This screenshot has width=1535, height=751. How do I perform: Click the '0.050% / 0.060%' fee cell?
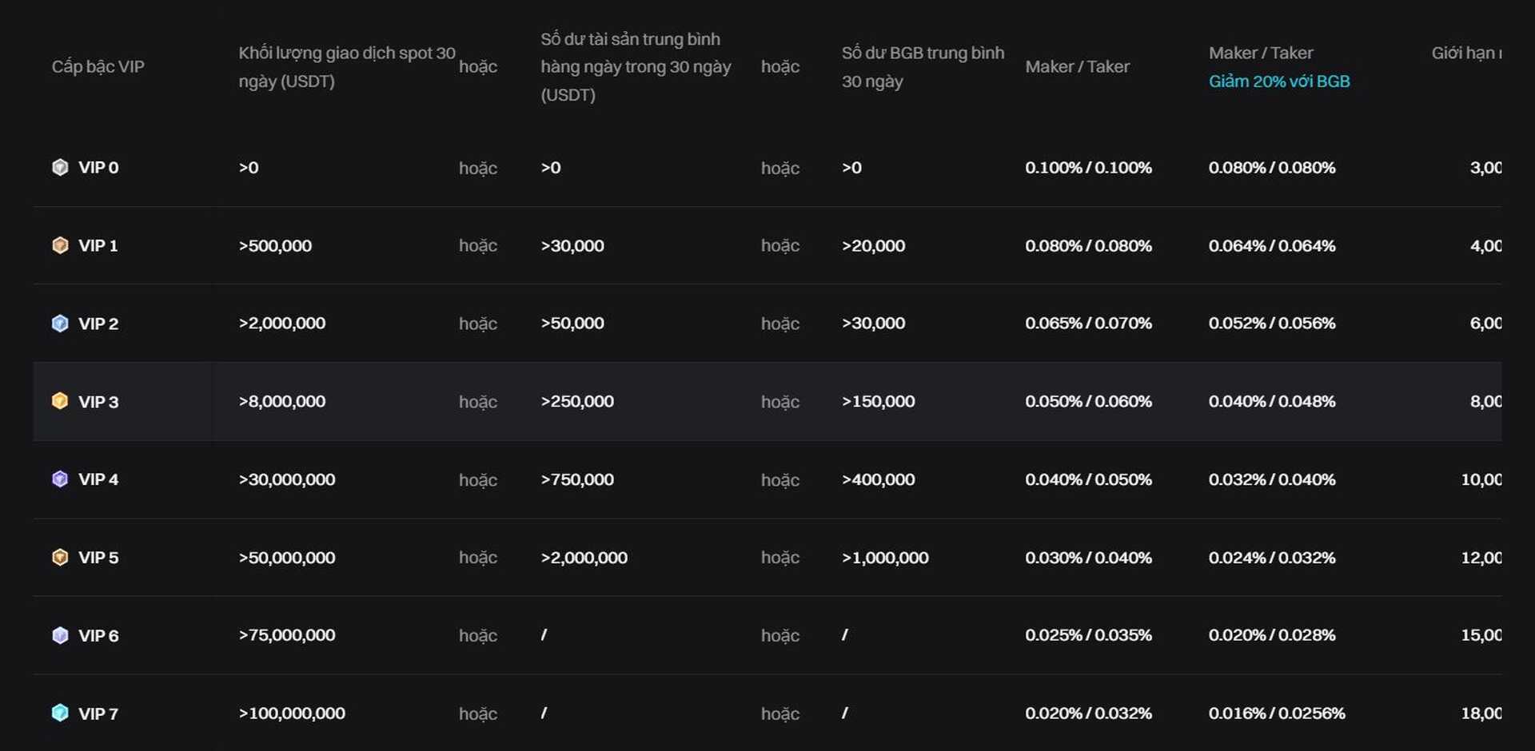(x=1089, y=402)
